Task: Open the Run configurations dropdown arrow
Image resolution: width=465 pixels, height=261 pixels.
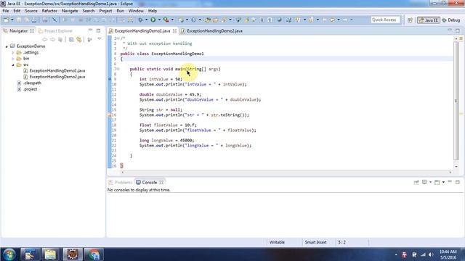Action: point(159,20)
